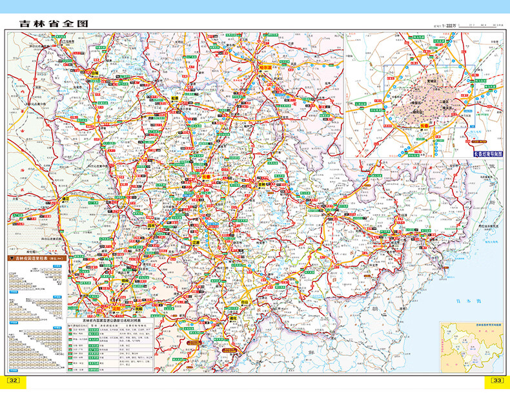
Task: Click the 哈尔滨 city label
Action: [x=265, y=68]
